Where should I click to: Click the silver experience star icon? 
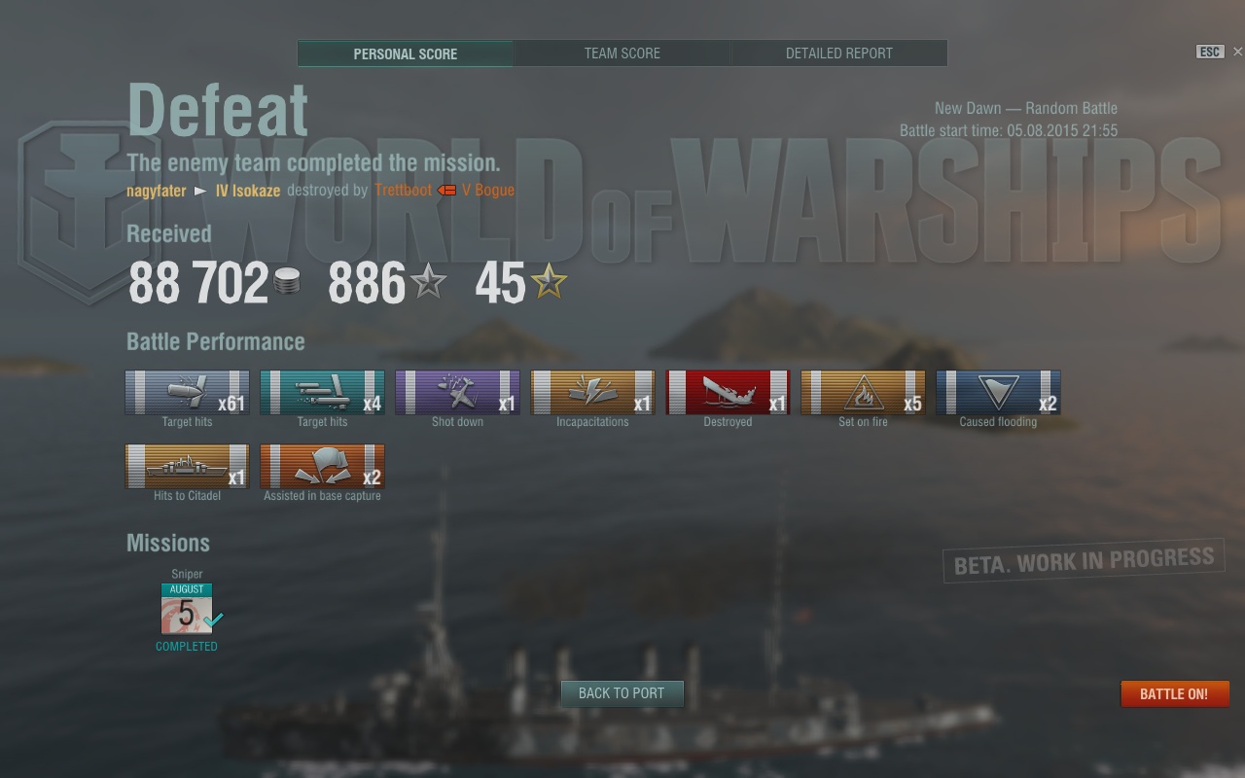tap(428, 282)
